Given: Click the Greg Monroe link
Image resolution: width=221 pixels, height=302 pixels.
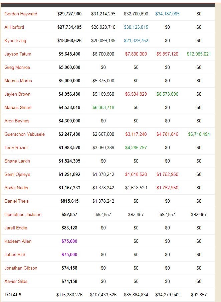Looking at the screenshot, I should click(x=17, y=67).
